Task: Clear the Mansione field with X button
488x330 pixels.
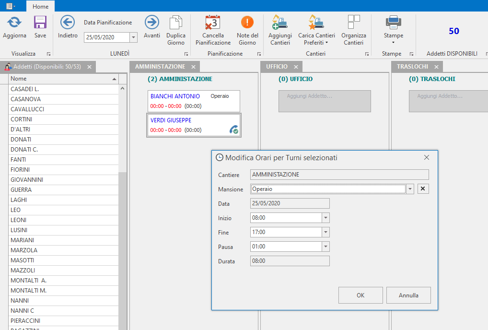Action: tap(423, 189)
